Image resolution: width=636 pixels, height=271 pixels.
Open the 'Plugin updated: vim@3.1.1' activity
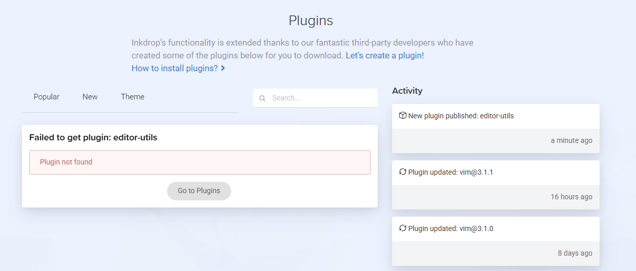(x=450, y=172)
